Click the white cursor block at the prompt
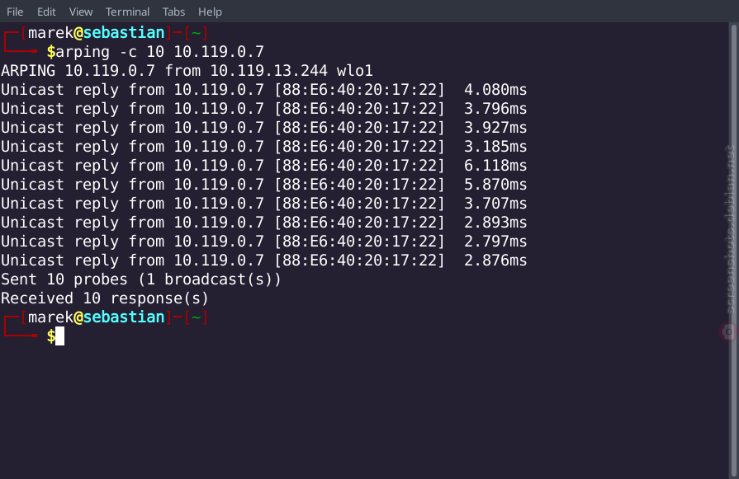Screen dimensions: 739x479 click(59, 336)
